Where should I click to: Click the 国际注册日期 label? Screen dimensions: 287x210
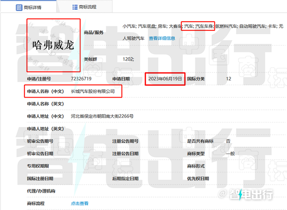coord(40,178)
